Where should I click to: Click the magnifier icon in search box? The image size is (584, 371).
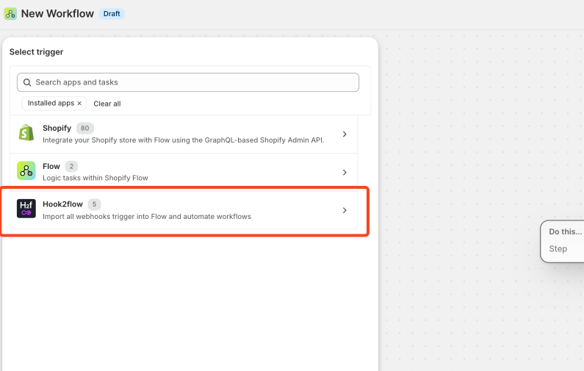[28, 82]
